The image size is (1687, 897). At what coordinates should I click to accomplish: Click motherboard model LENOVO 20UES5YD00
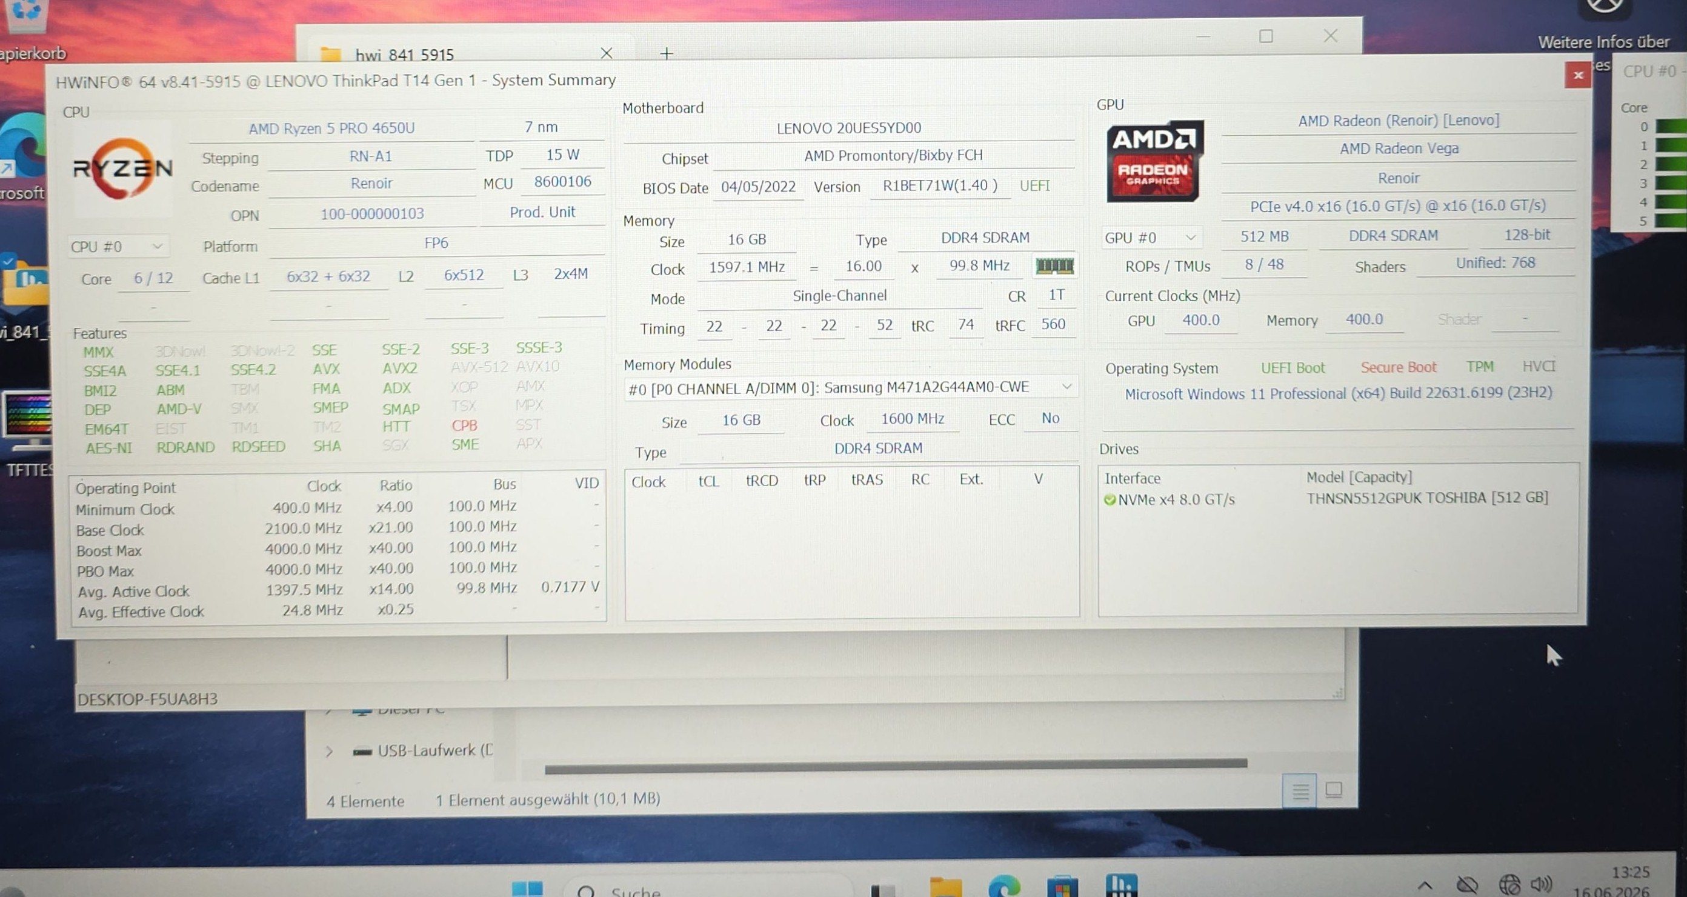click(x=849, y=128)
